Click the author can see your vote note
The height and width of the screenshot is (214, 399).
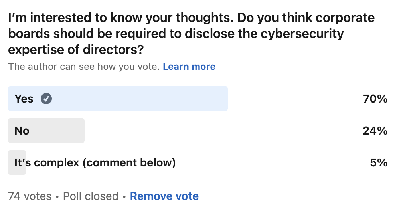[x=84, y=67]
